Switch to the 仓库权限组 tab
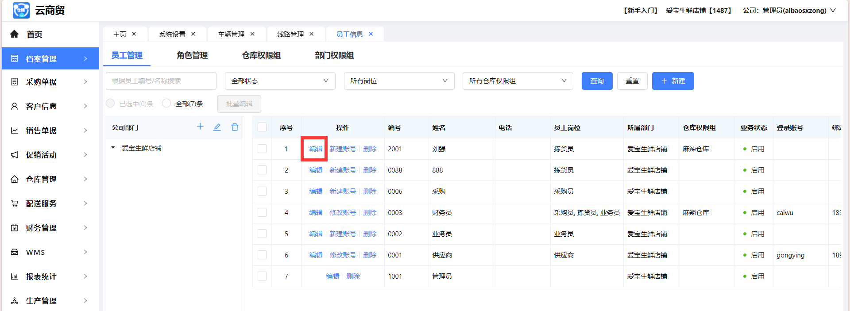The image size is (850, 311). [x=261, y=55]
